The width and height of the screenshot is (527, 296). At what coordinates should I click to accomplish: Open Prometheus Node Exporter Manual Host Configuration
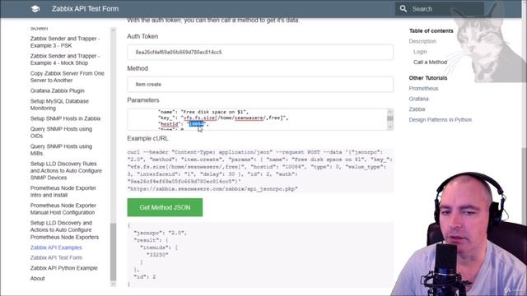[x=63, y=209]
